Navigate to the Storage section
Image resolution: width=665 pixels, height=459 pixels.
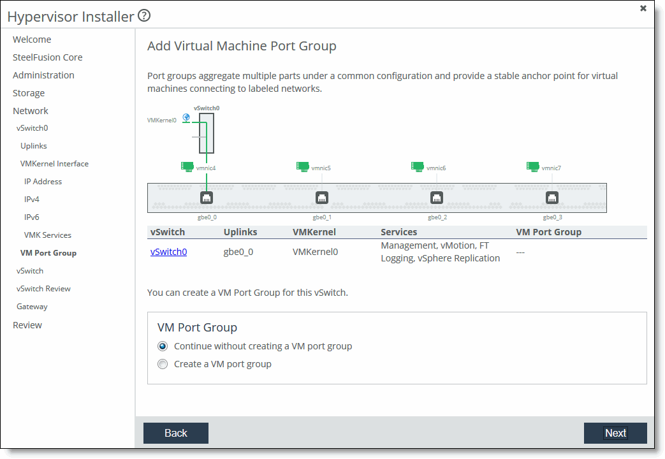point(29,92)
